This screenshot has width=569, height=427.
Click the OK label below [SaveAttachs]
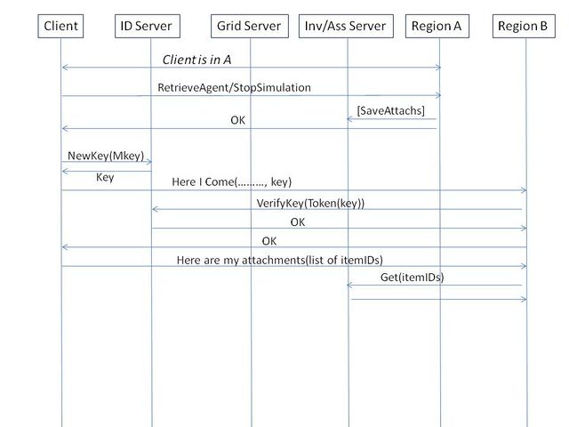[x=237, y=119]
